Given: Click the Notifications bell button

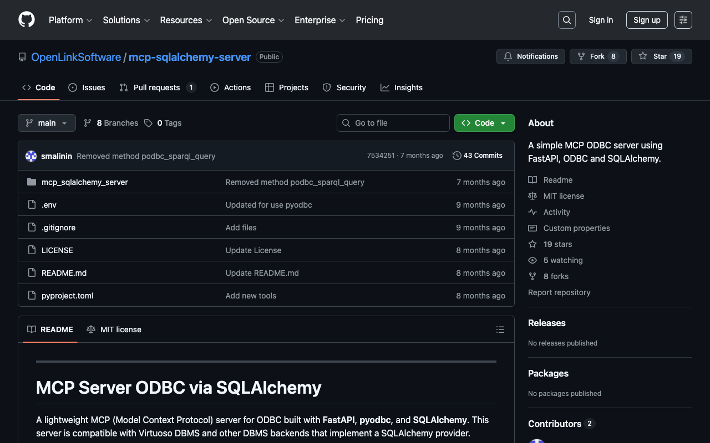Looking at the screenshot, I should coord(531,56).
